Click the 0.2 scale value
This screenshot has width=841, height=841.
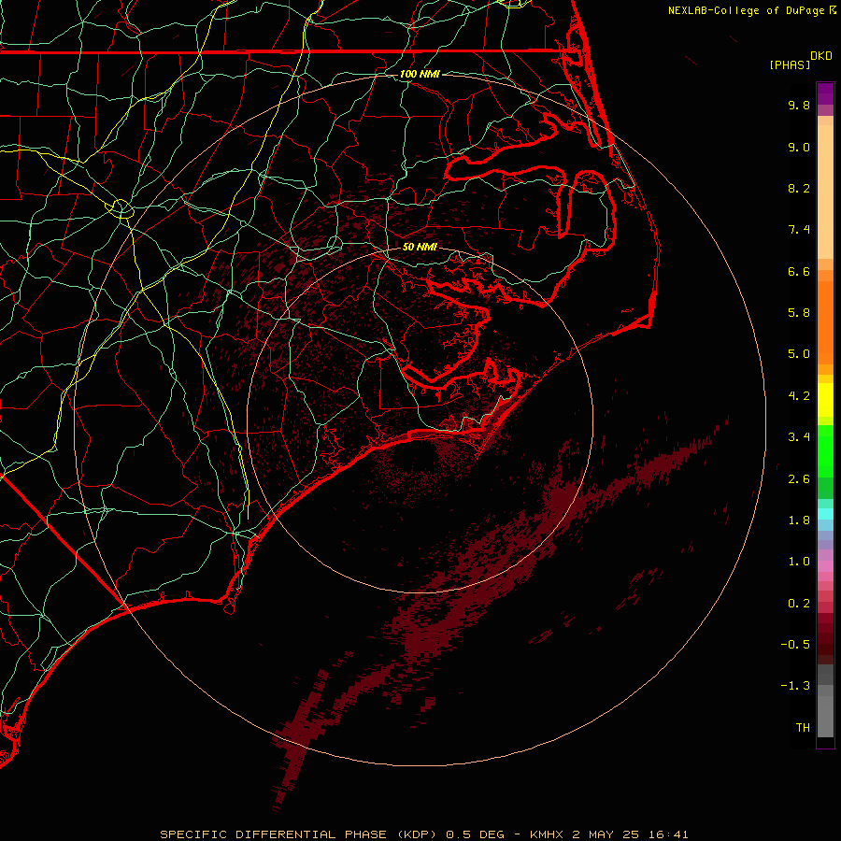(799, 604)
